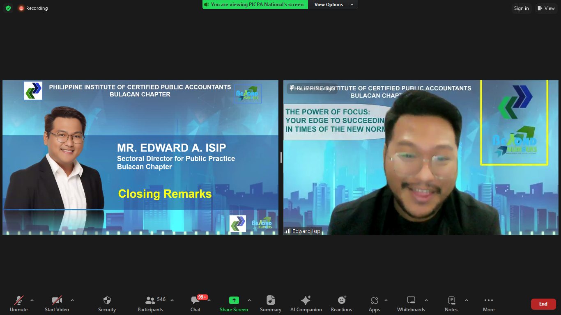
Task: Open the View Options dropdown
Action: [x=334, y=5]
